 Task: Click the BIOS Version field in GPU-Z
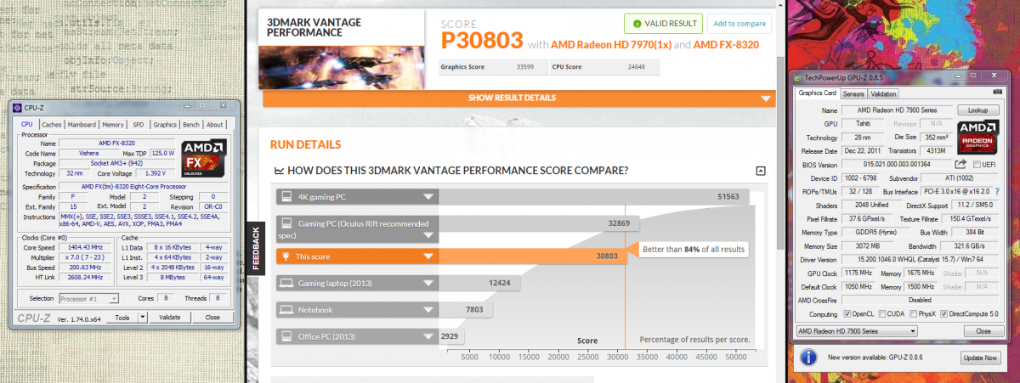click(898, 164)
